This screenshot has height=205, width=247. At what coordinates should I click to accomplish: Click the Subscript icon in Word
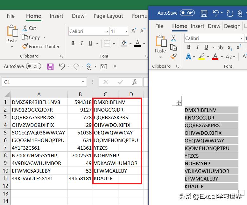(229, 47)
